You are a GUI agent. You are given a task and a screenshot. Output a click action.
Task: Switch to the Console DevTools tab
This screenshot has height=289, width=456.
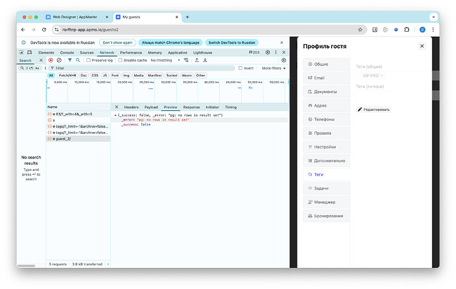(67, 53)
